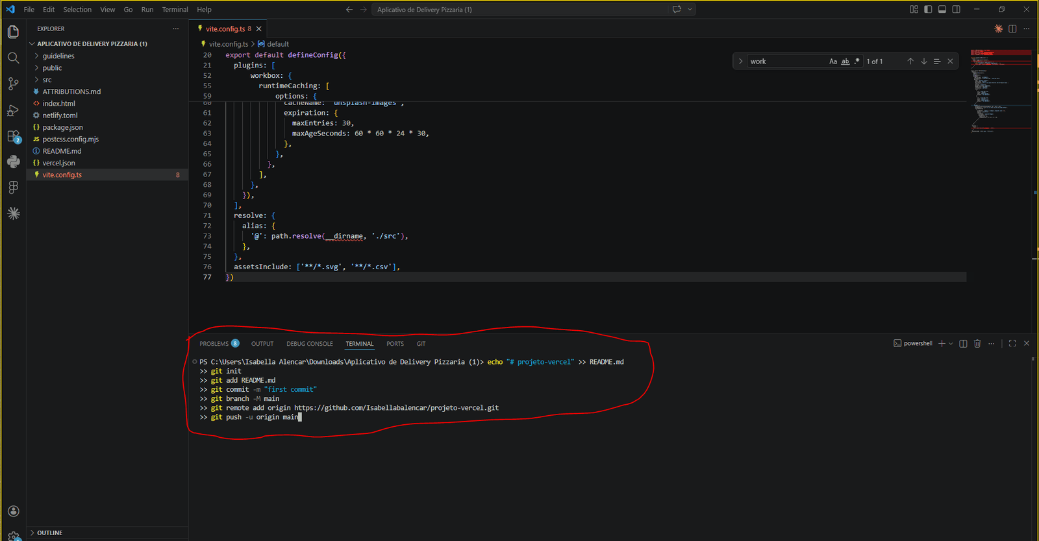Open the Python sidebar icon
This screenshot has width=1039, height=541.
13,162
